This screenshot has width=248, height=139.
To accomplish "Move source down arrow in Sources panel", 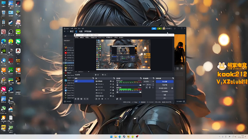I will tap(108, 99).
